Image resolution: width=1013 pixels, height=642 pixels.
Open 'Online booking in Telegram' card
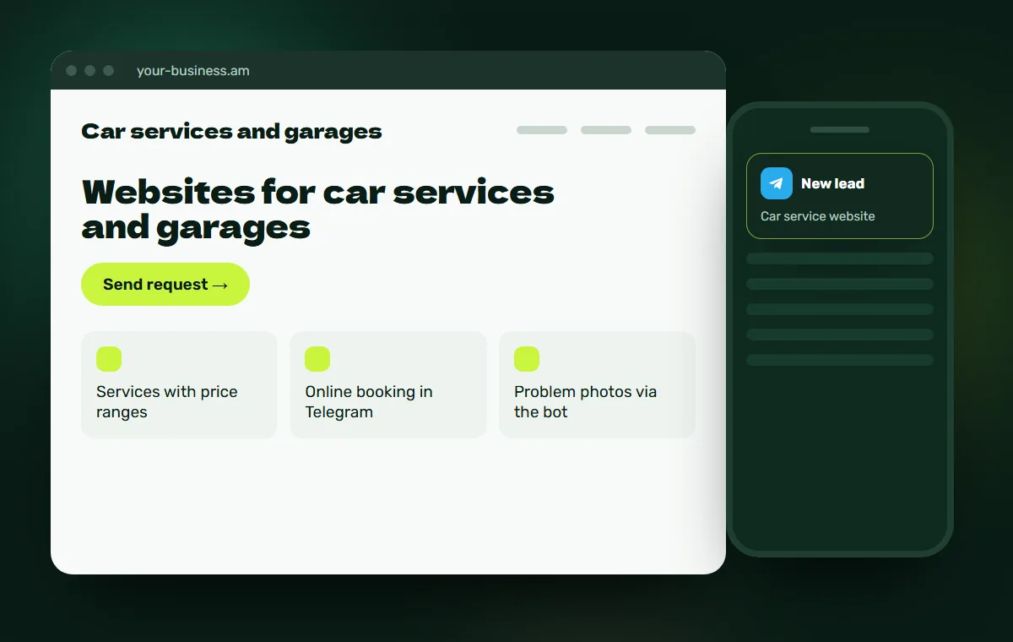click(x=388, y=384)
